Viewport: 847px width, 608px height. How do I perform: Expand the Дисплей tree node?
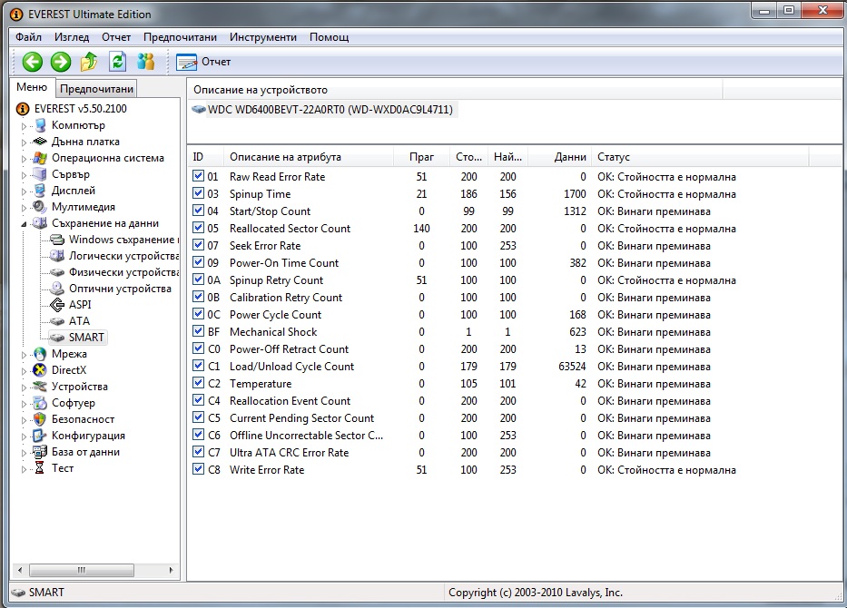click(24, 191)
